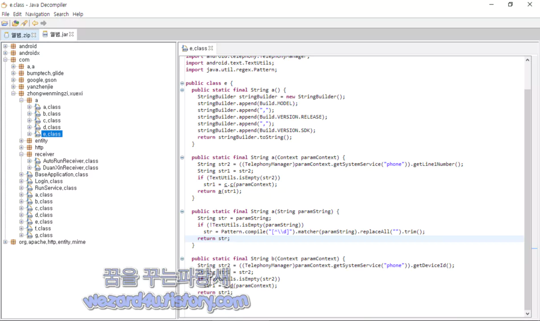The height and width of the screenshot is (321, 540).
Task: Click the scrollbar down arrow in editor
Action: 528,314
